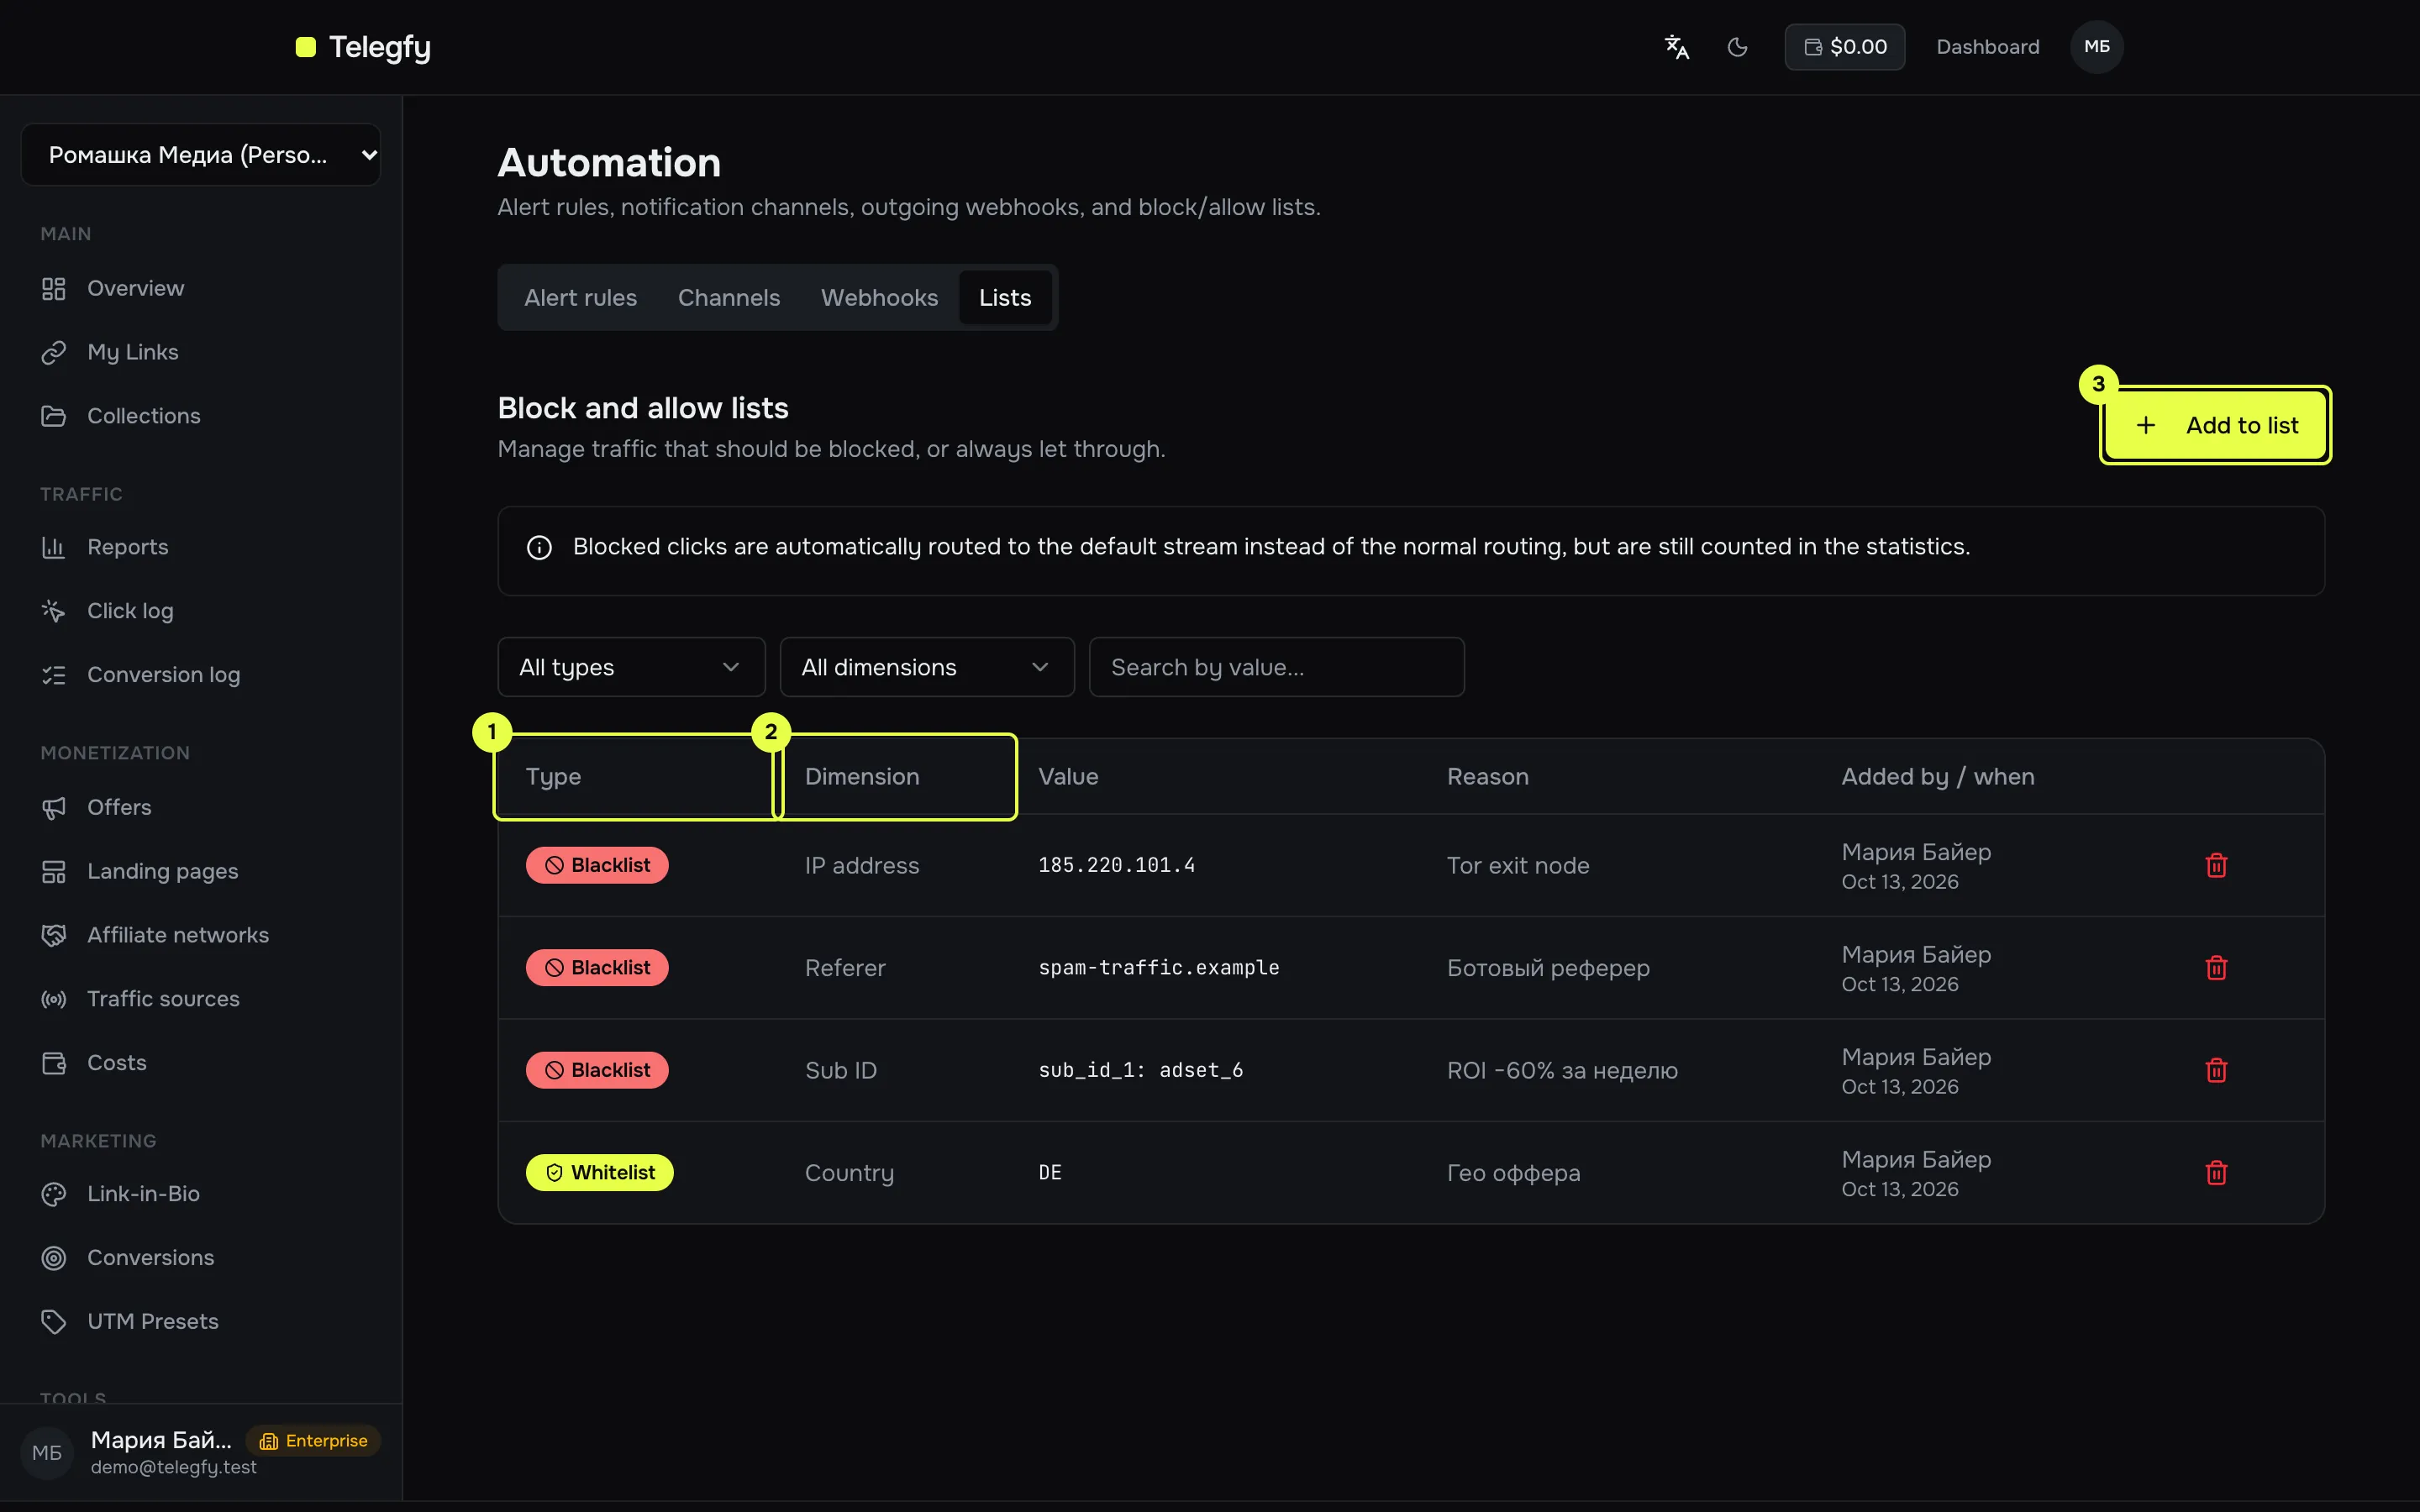
Task: Click the Add to list button
Action: click(2215, 425)
